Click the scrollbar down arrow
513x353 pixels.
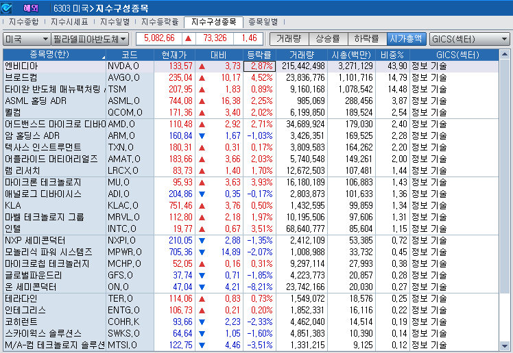505,346
